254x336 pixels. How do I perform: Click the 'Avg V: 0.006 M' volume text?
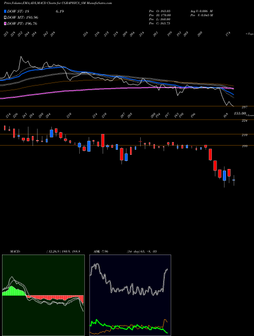(x=201, y=11)
